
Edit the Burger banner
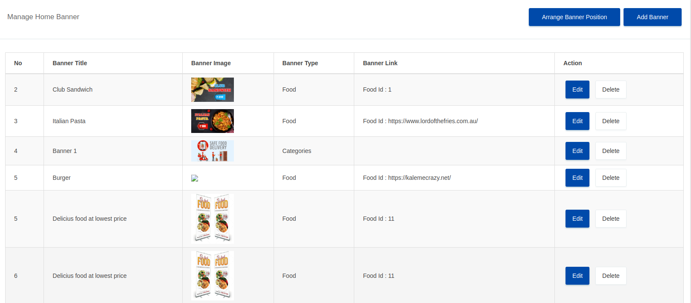coord(577,178)
